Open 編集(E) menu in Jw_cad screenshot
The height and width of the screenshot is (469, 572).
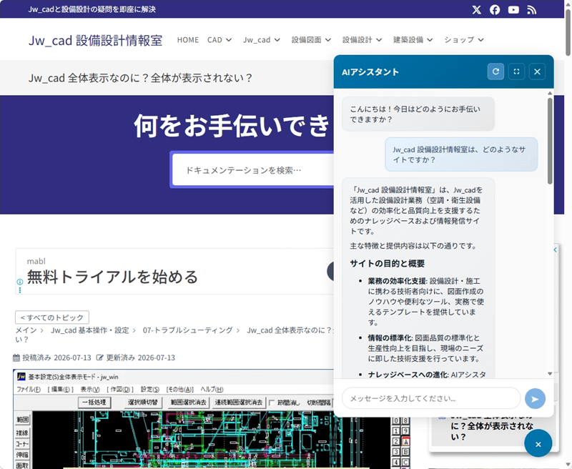click(x=60, y=389)
